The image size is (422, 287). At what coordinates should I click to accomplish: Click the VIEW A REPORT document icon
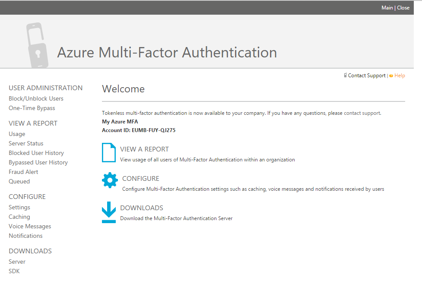(x=109, y=153)
